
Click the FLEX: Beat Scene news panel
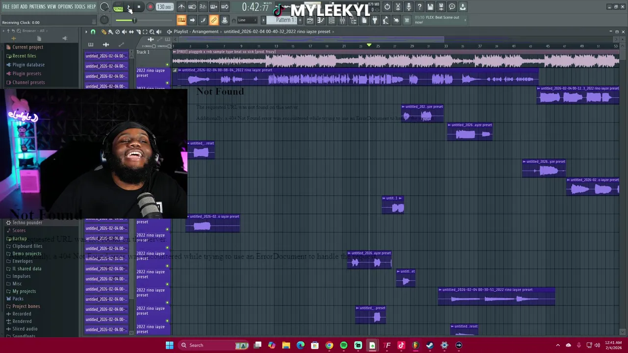(440, 20)
